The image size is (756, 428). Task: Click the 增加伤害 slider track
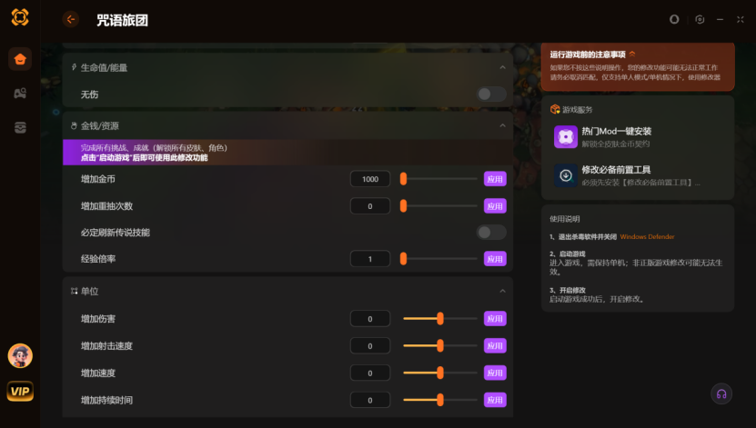[x=440, y=319]
